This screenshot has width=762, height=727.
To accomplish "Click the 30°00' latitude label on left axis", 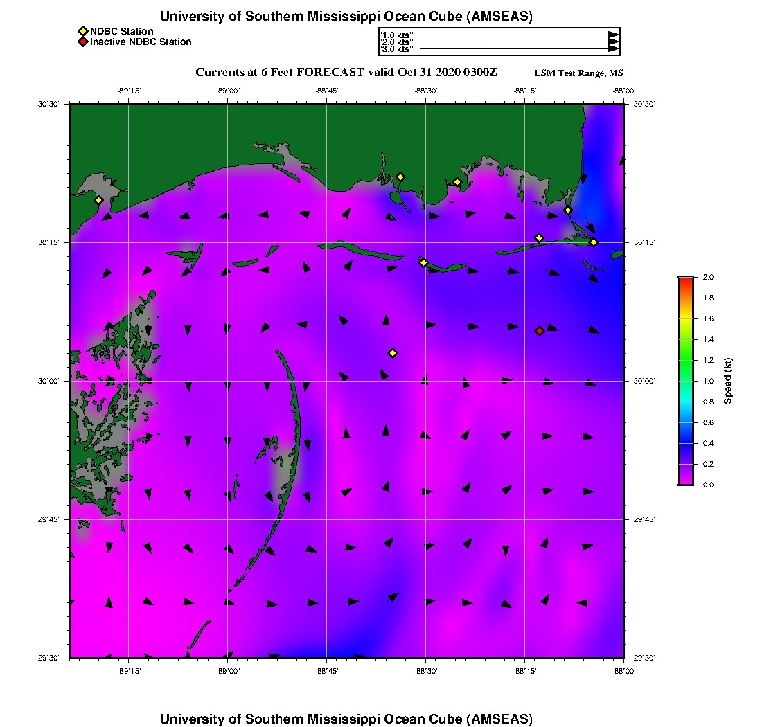I will pos(51,381).
